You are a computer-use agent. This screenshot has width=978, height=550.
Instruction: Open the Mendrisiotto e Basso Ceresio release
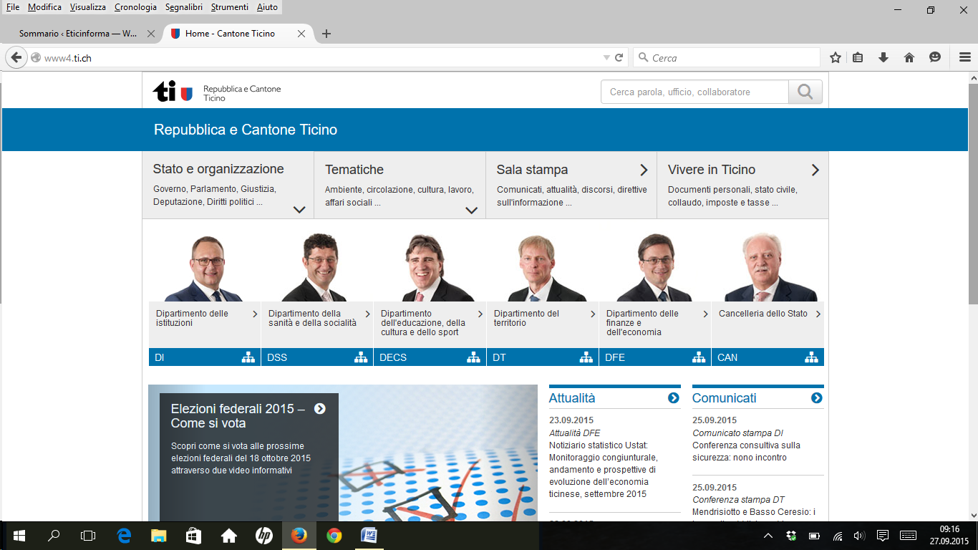[x=754, y=512]
